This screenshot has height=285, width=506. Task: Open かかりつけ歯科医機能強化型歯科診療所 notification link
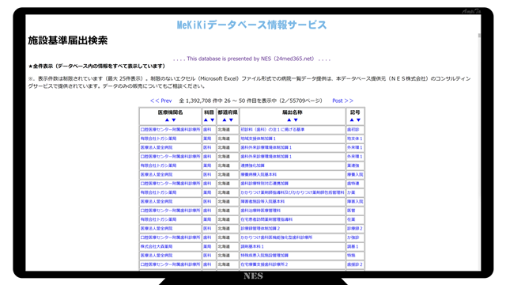coord(277,237)
